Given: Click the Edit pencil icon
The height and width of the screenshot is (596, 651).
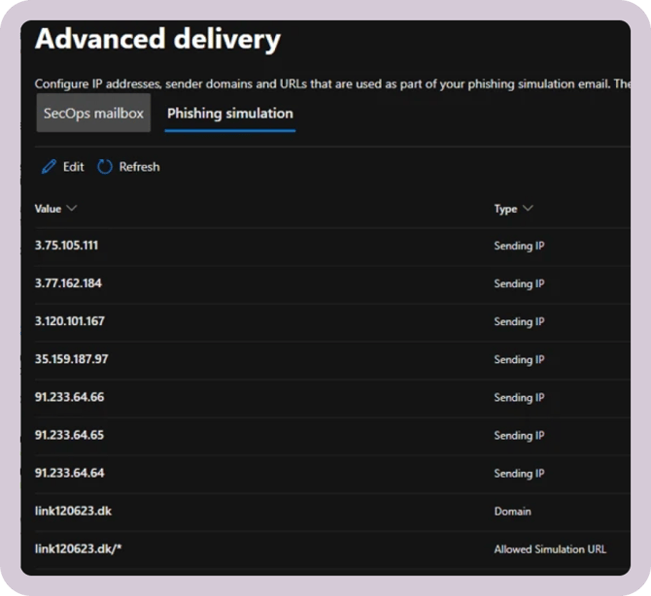Looking at the screenshot, I should 49,167.
